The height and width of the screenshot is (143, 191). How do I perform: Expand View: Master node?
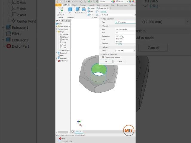pos(56,29)
